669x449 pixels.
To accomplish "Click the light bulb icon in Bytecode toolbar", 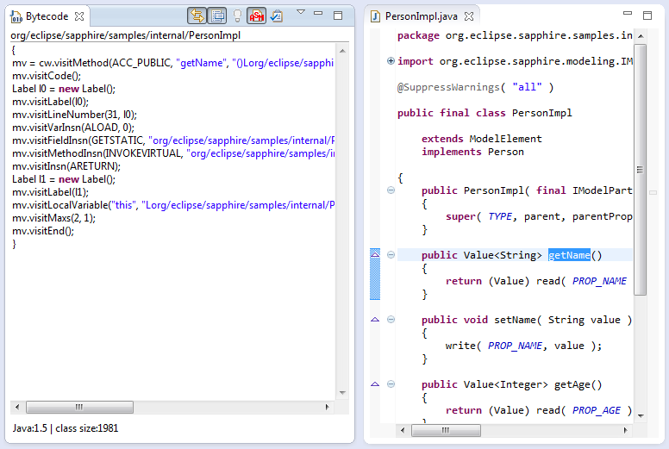I will pos(237,16).
